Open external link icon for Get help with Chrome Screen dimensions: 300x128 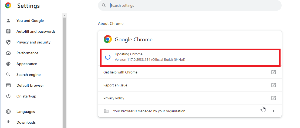(274, 72)
